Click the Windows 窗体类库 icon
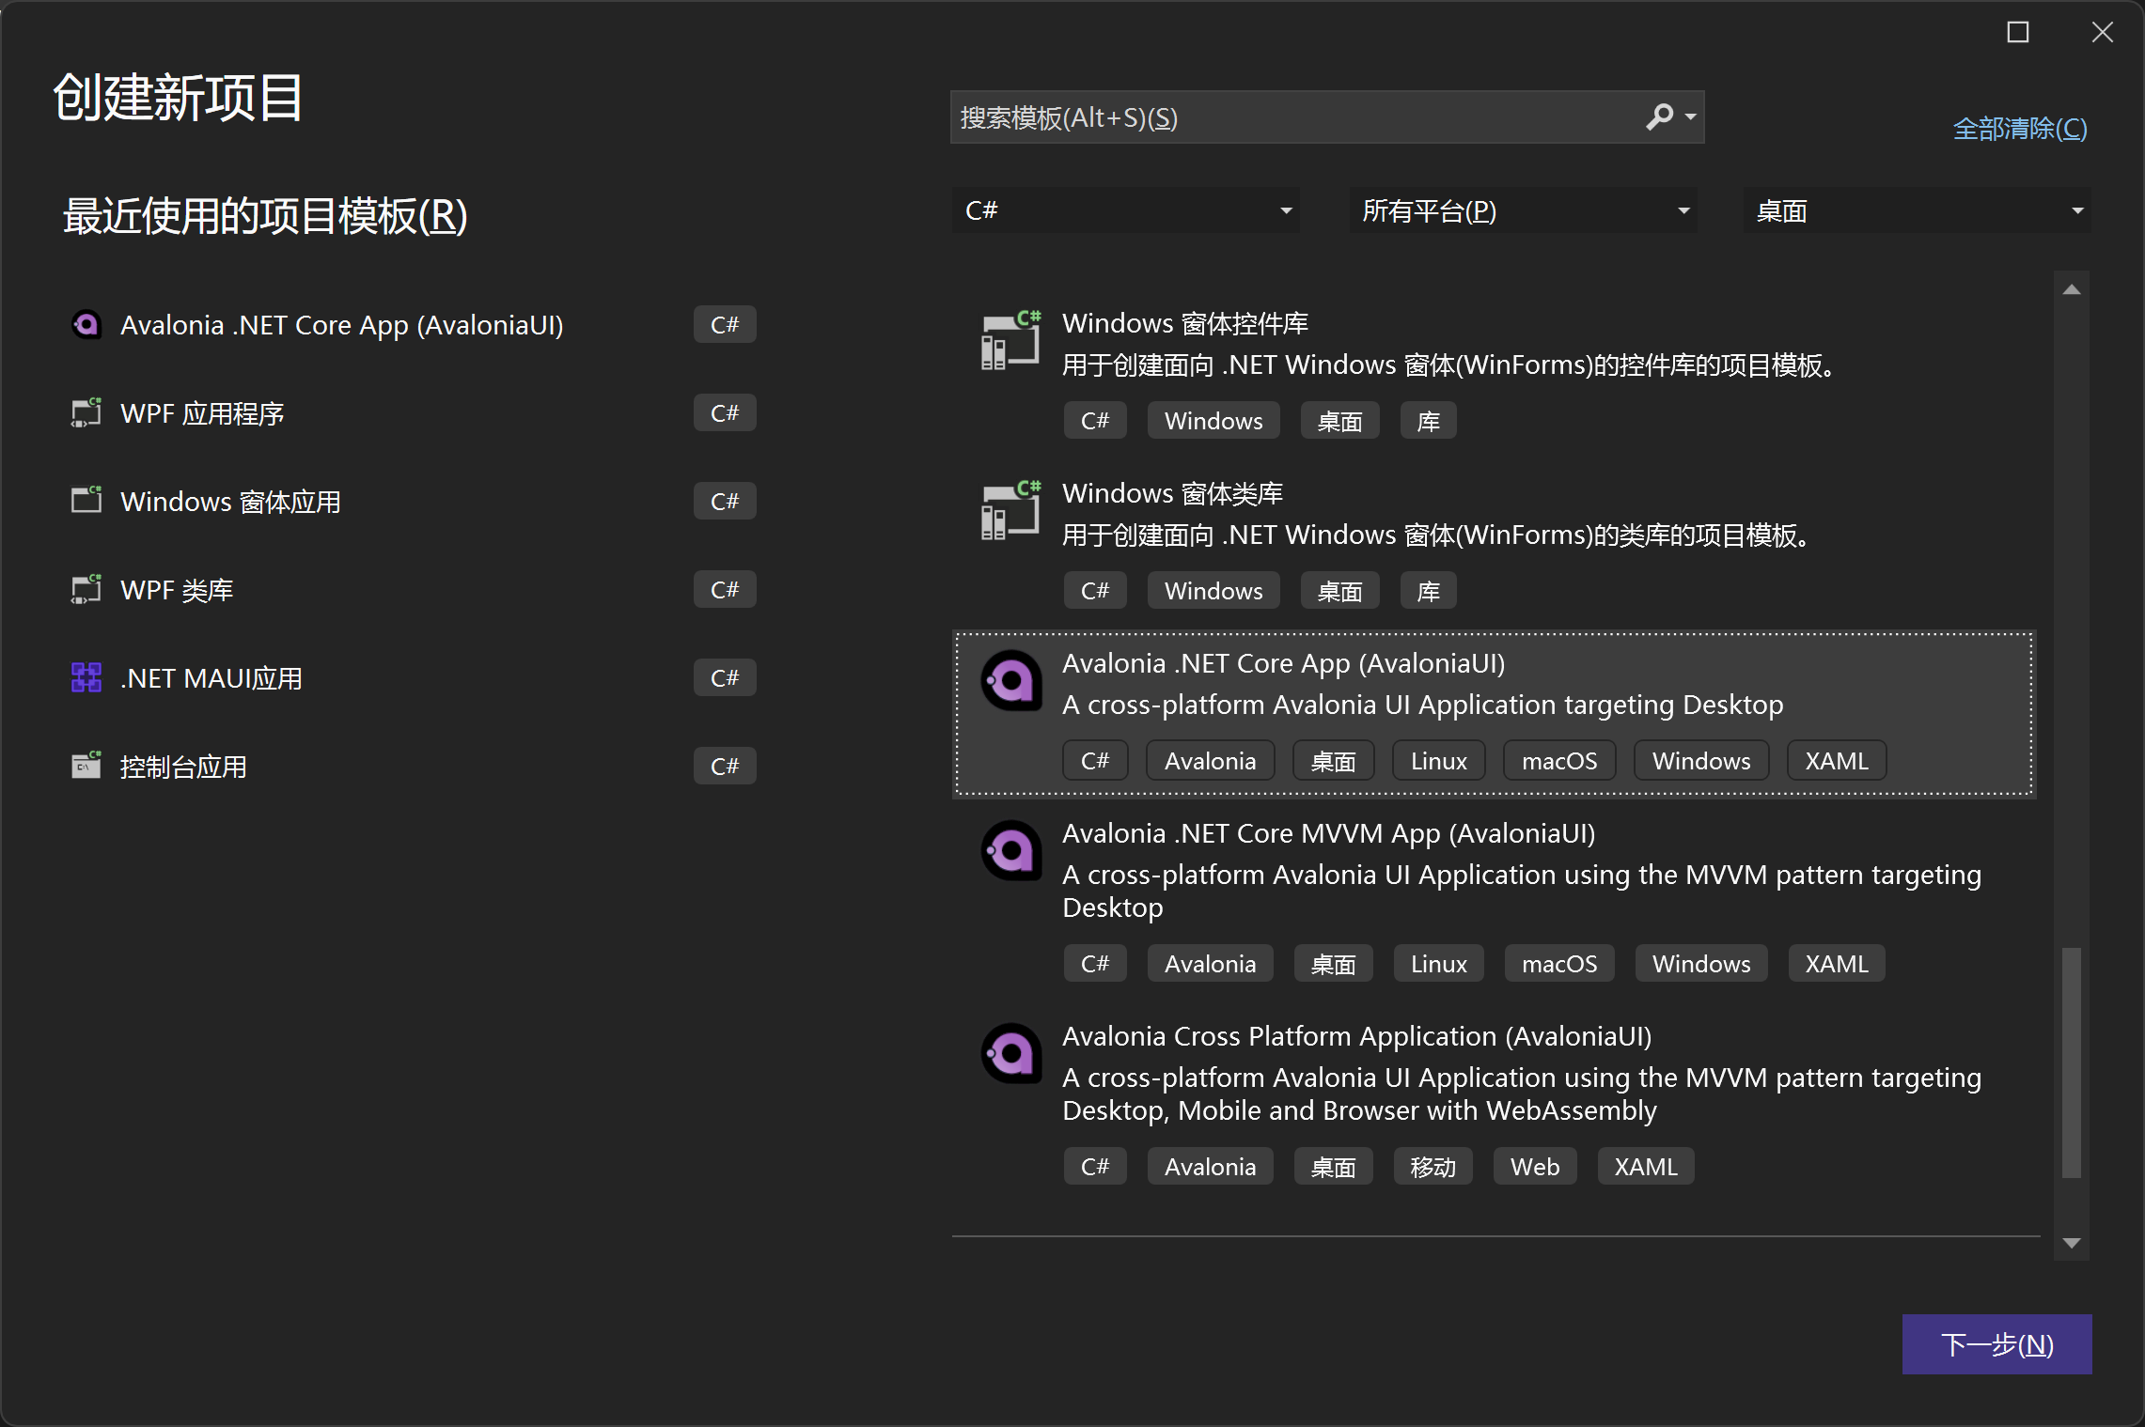Viewport: 2145px width, 1427px height. [x=1010, y=511]
